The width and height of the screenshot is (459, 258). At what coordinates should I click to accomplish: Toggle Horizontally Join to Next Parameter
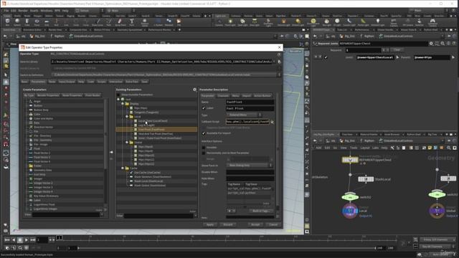204,153
